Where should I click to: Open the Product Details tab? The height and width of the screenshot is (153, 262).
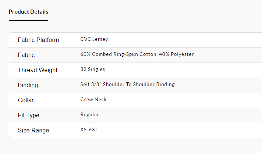pos(28,12)
